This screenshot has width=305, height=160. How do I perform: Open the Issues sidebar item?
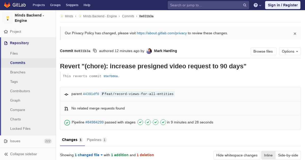28,141
